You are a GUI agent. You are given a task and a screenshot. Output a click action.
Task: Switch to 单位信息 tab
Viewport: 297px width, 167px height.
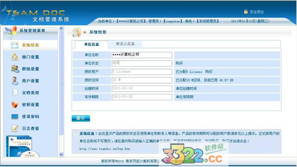[92, 44]
